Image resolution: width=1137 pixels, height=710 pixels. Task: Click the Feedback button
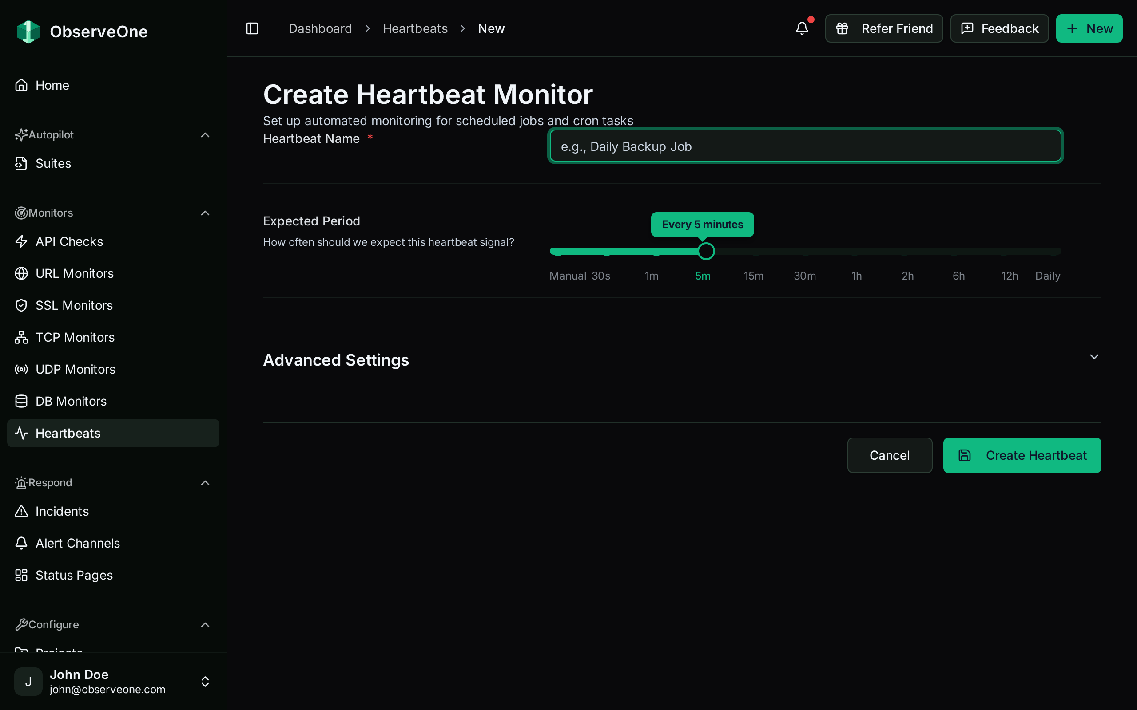point(999,29)
